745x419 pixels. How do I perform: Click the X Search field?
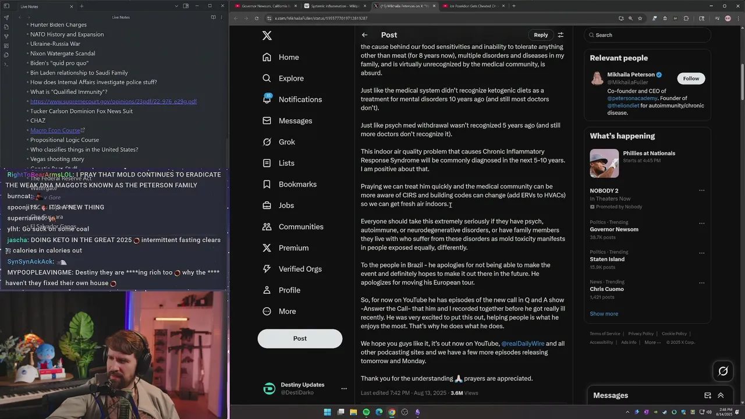647,35
